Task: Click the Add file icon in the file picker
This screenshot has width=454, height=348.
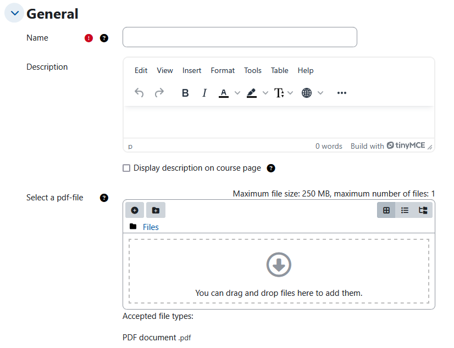Action: point(135,210)
